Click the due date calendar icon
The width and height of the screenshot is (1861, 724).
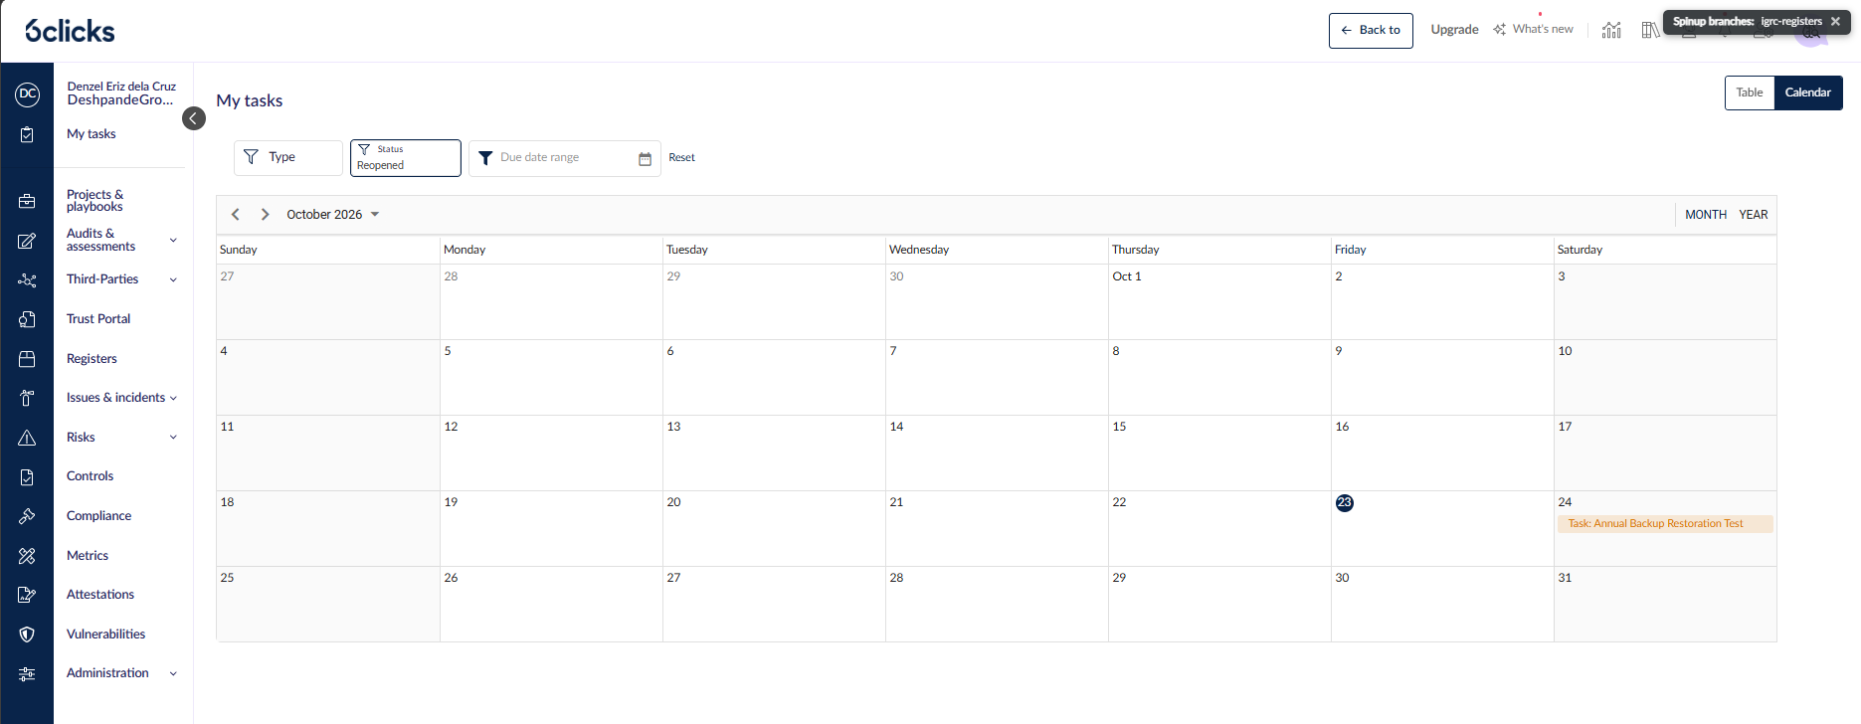645,158
